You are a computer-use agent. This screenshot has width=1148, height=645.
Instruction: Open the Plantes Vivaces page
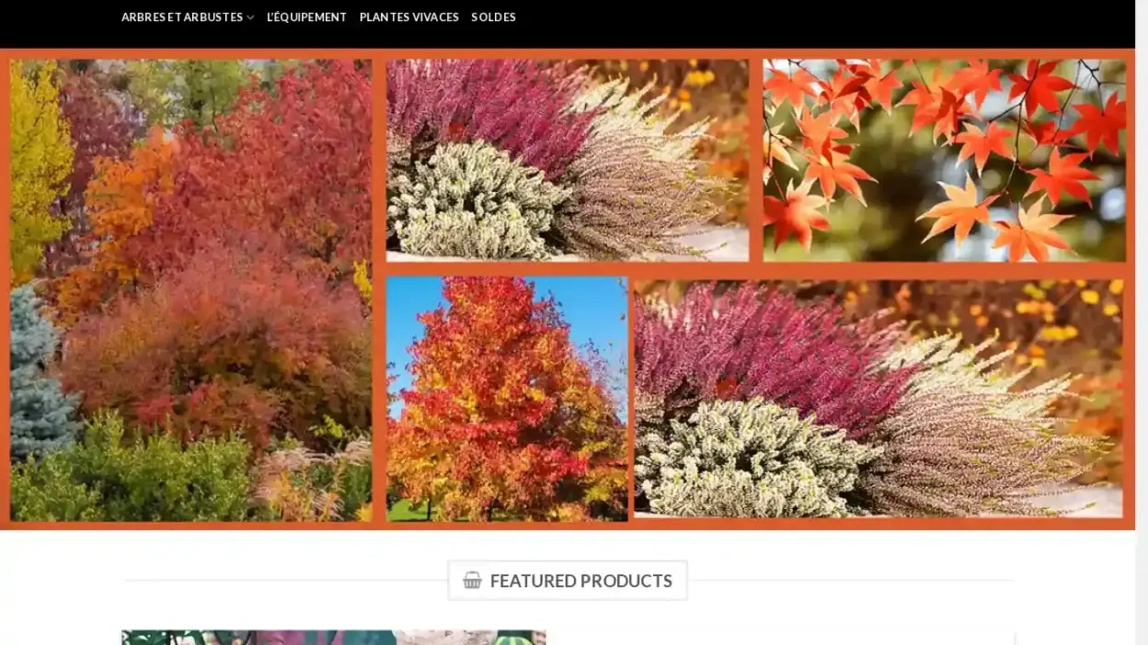408,17
